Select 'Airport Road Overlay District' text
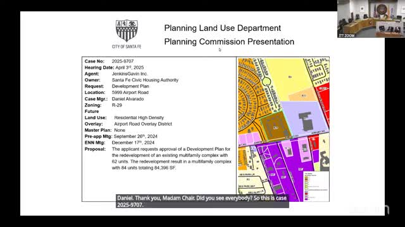Image resolution: width=405 pixels, height=227 pixels. coord(143,124)
